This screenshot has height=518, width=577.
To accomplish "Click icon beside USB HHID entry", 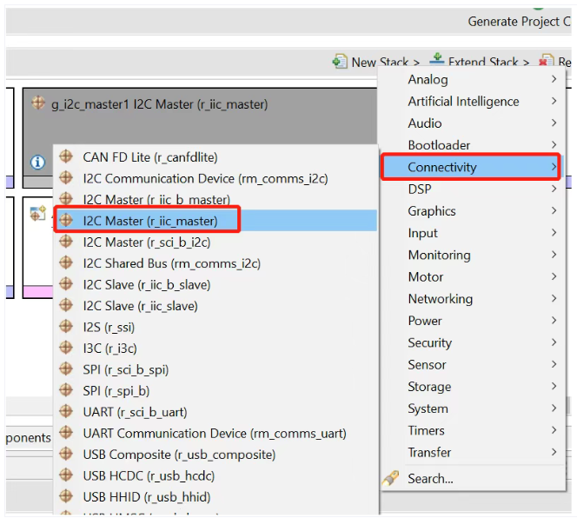I will coord(66,496).
